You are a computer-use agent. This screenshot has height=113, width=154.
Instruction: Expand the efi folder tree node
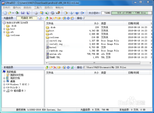4,32
